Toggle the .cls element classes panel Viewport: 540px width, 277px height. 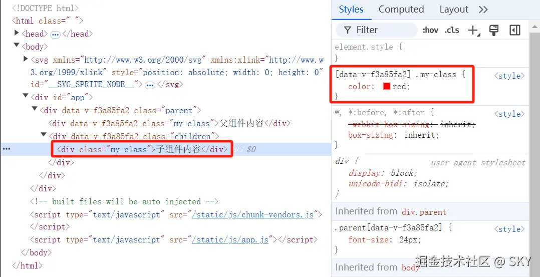click(452, 30)
